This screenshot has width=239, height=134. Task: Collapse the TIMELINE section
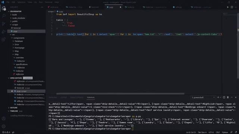14,111
